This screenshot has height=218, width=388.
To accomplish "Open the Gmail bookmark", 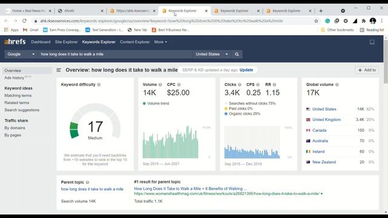I will [x=31, y=30].
